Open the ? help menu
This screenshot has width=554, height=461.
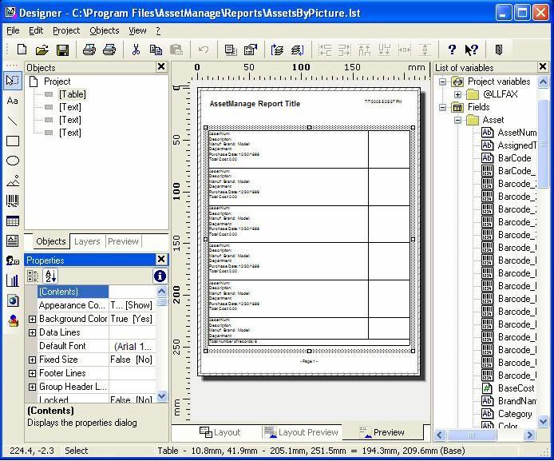pos(158,30)
